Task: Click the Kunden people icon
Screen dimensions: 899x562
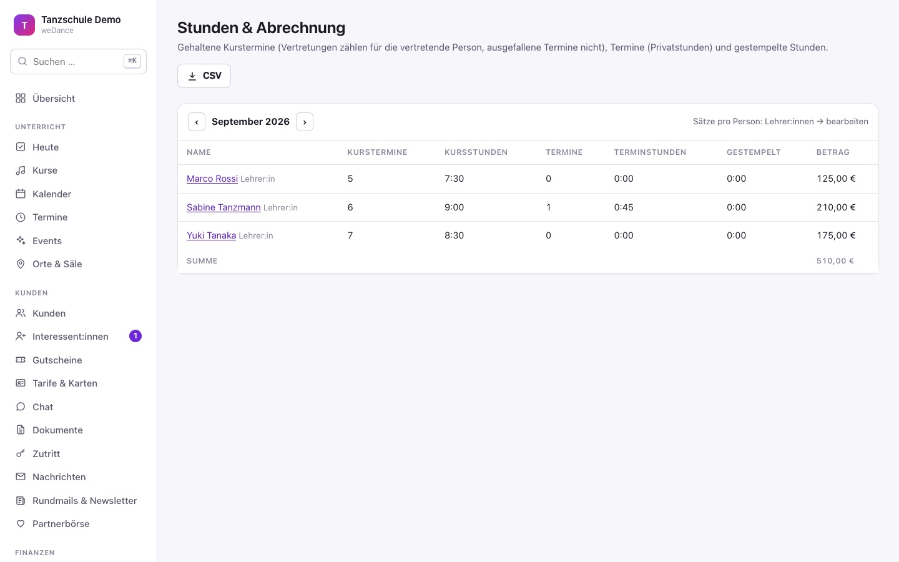Action: (21, 313)
